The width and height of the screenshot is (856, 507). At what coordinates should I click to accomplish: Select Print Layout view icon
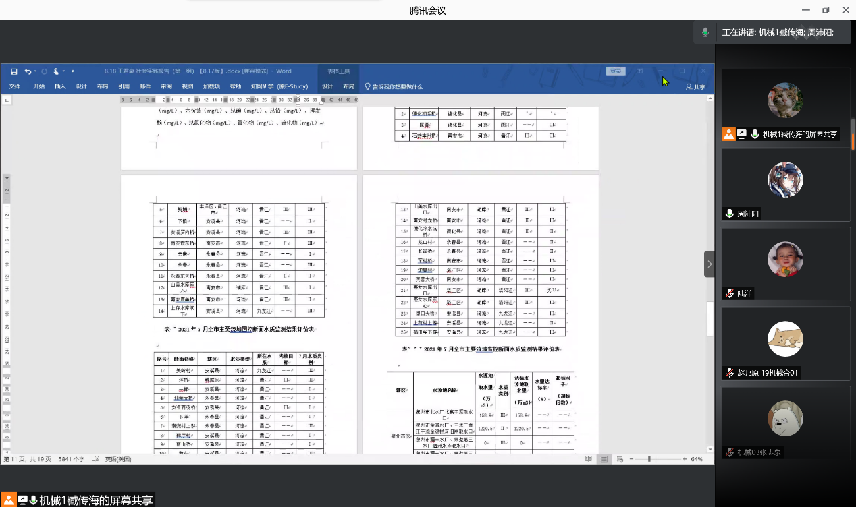604,459
